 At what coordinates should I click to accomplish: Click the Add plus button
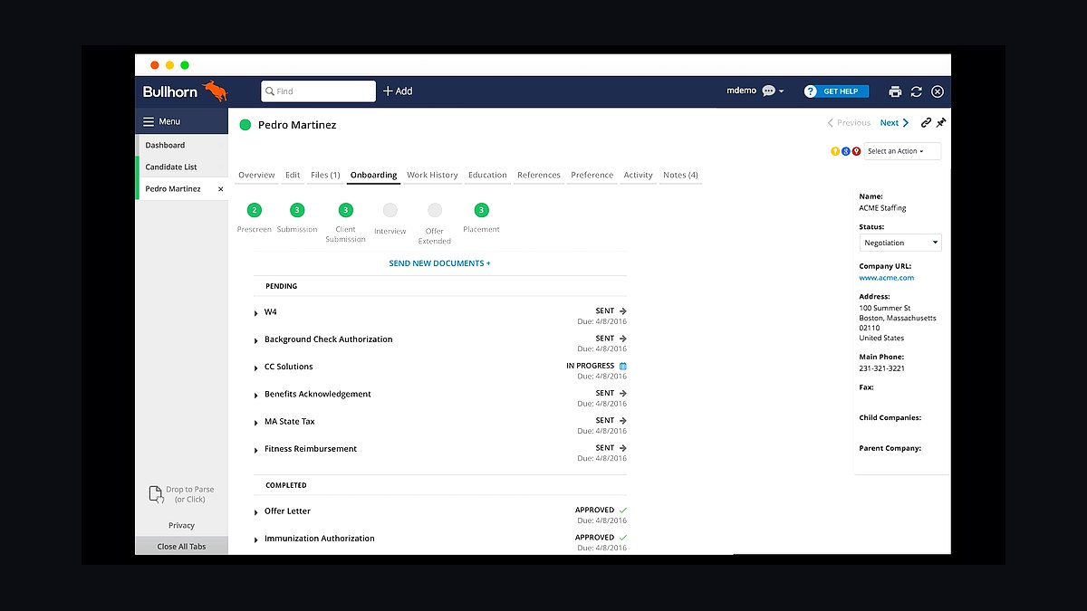(398, 91)
